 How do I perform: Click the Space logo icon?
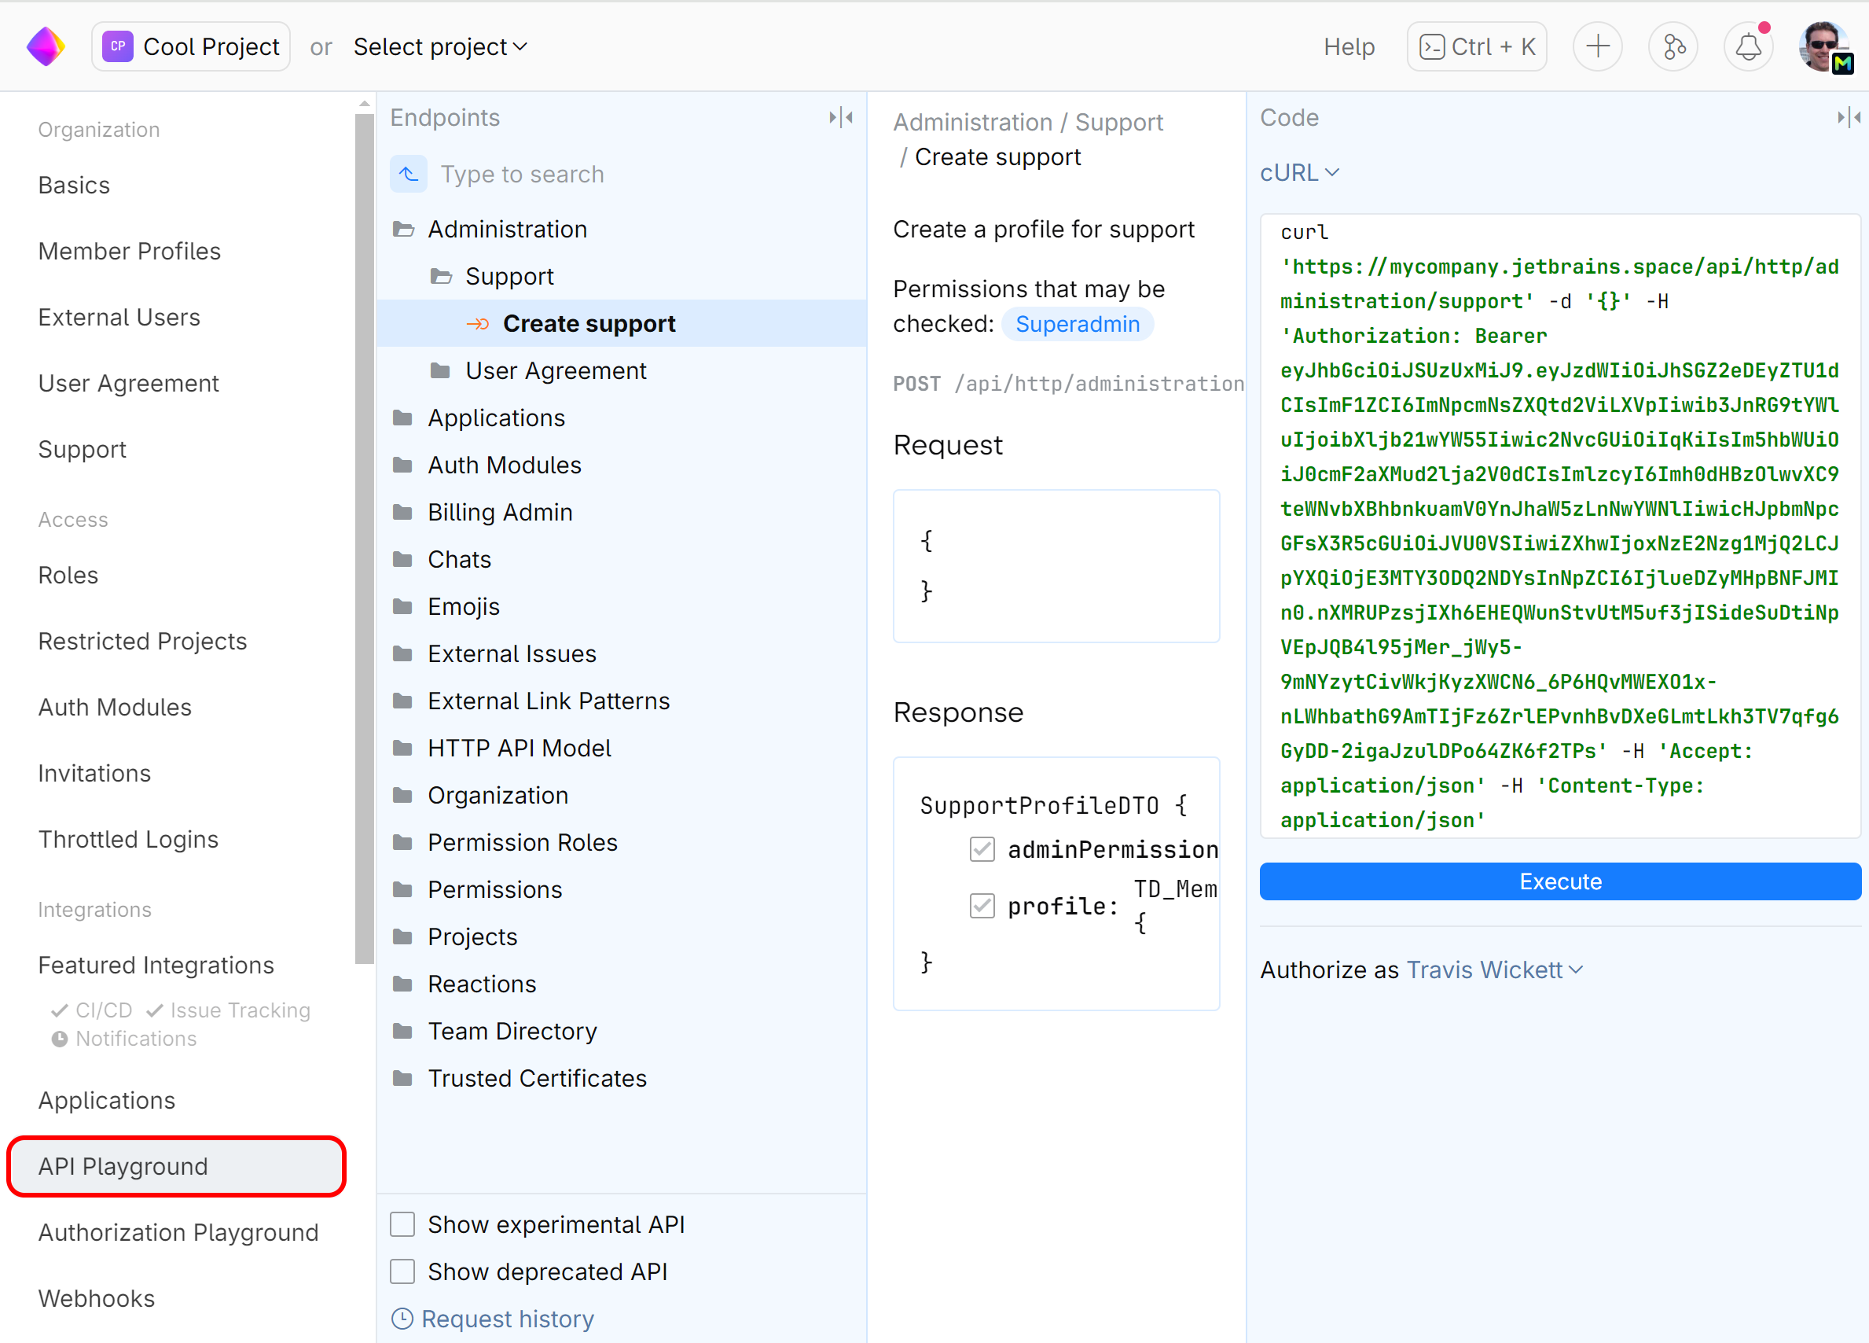click(46, 46)
